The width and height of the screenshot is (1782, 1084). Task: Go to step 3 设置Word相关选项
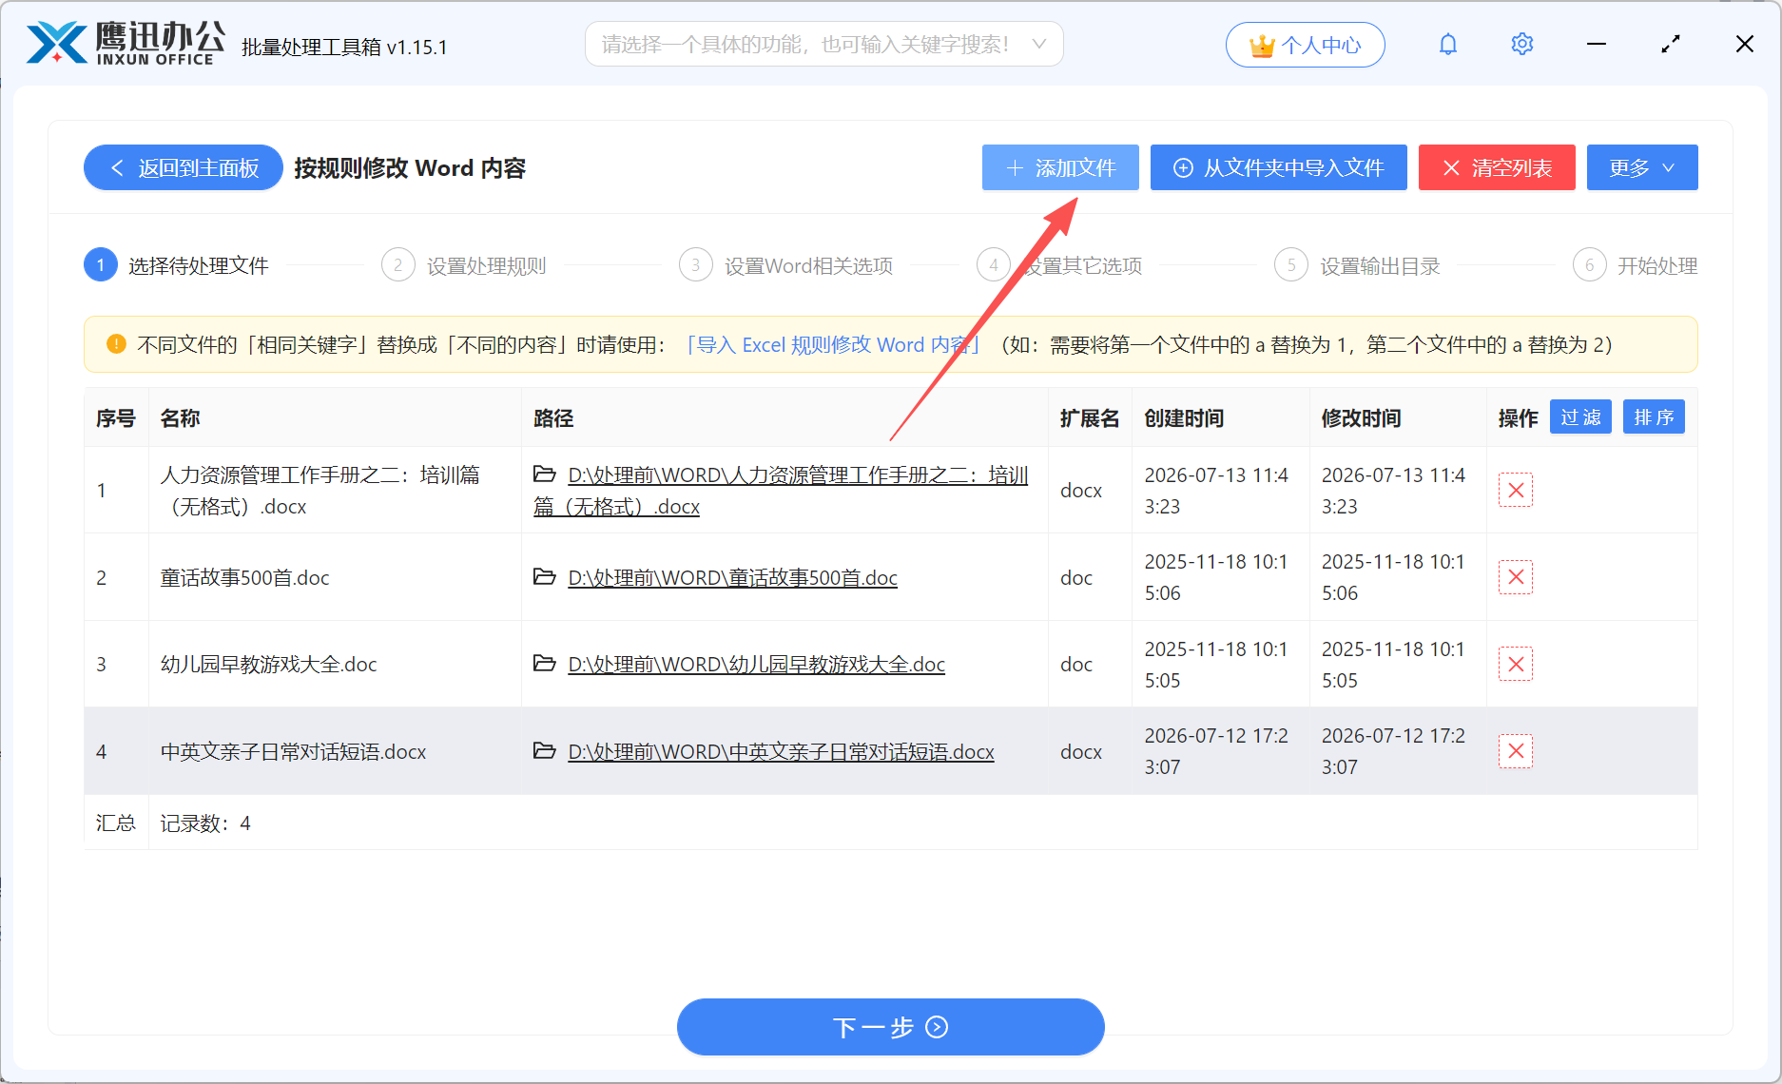coord(786,265)
